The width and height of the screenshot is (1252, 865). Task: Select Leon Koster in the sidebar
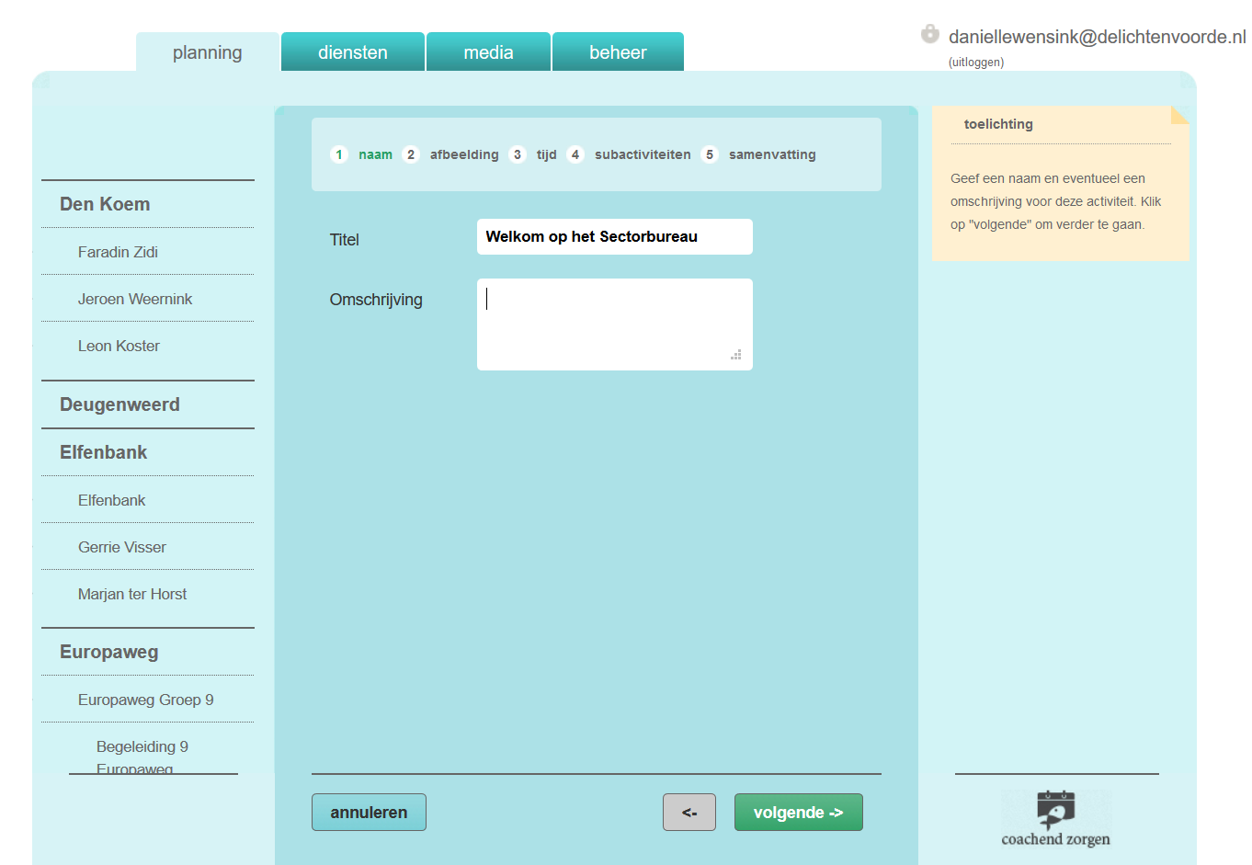point(119,346)
